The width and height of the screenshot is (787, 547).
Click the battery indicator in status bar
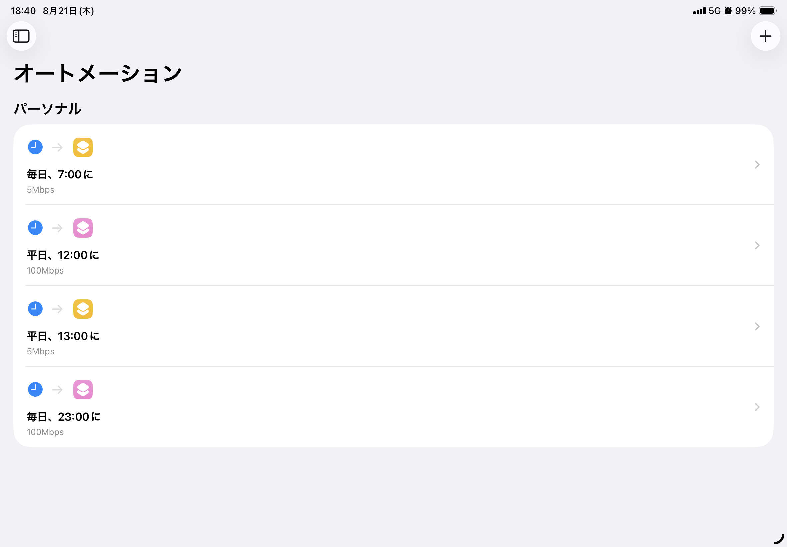[767, 11]
